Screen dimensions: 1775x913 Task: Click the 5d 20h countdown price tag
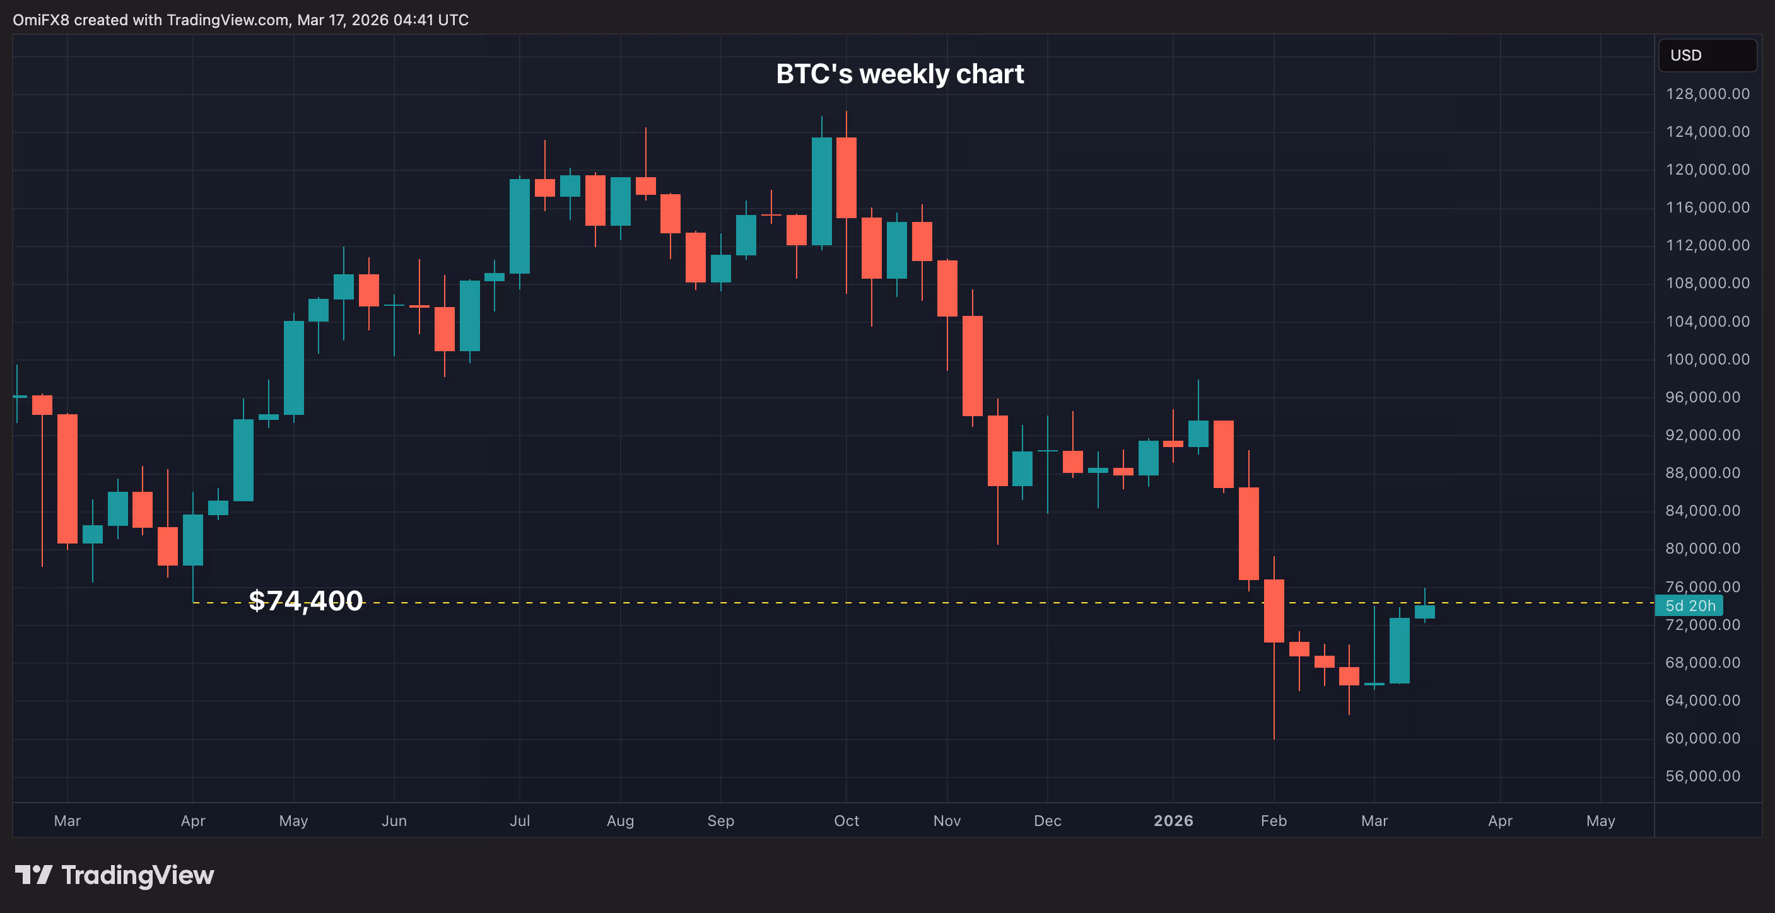[x=1690, y=606]
